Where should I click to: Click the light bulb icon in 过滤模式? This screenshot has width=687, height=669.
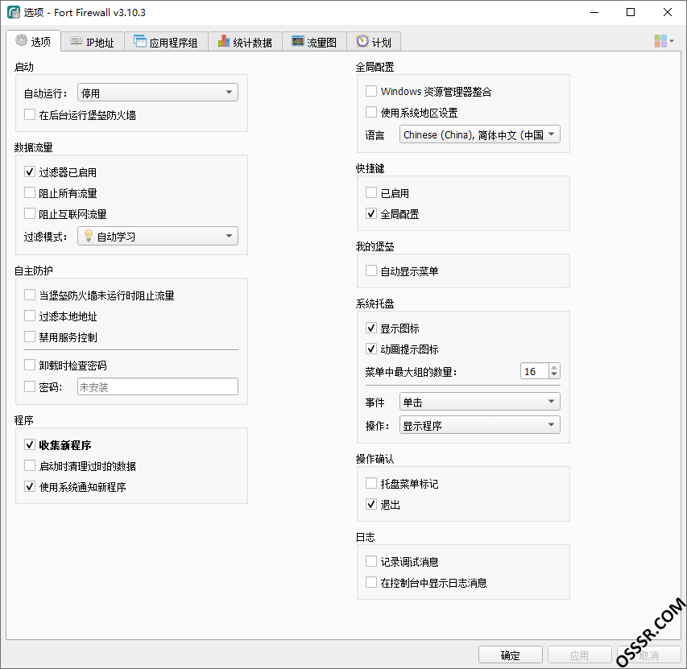[88, 236]
